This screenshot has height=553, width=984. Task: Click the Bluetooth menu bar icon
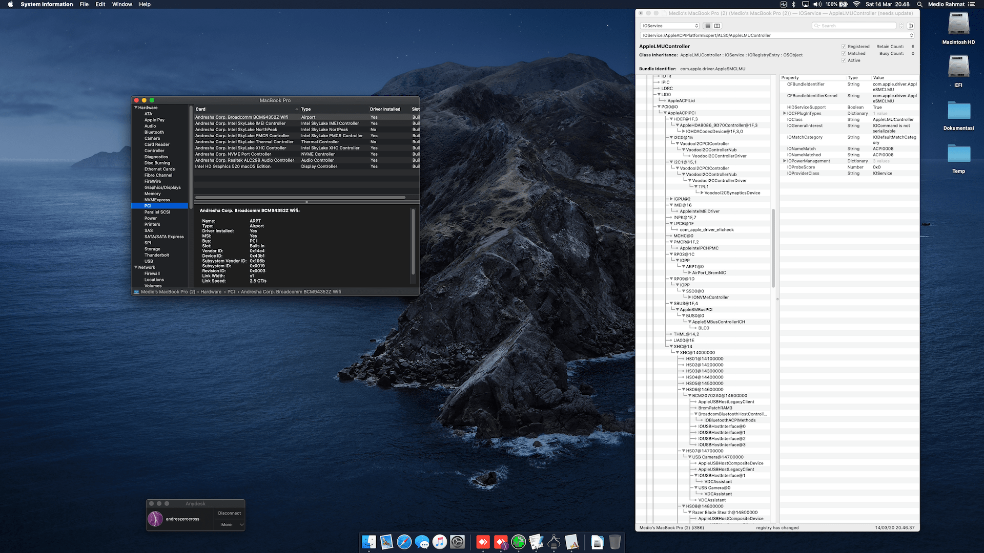[x=793, y=4]
